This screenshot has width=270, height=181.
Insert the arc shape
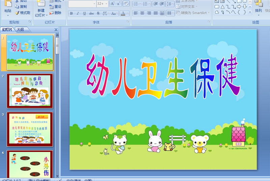click(228, 12)
